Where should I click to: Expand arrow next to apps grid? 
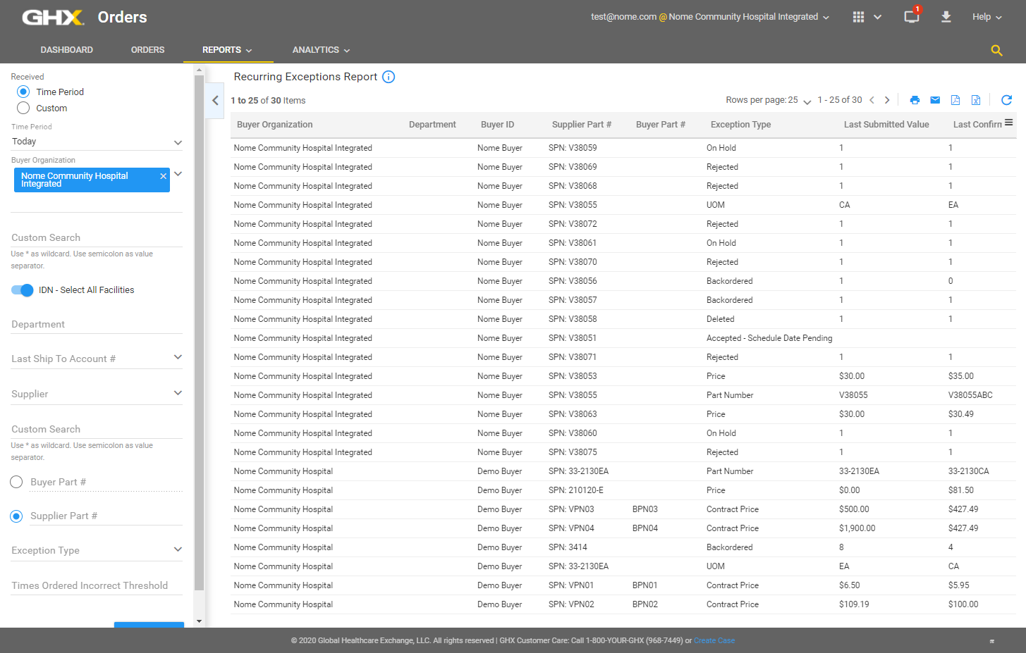coord(877,17)
